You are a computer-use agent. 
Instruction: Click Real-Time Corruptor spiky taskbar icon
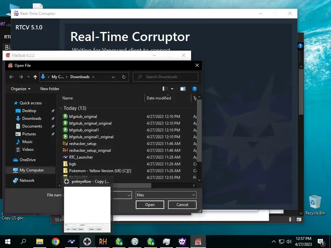[x=182, y=242]
